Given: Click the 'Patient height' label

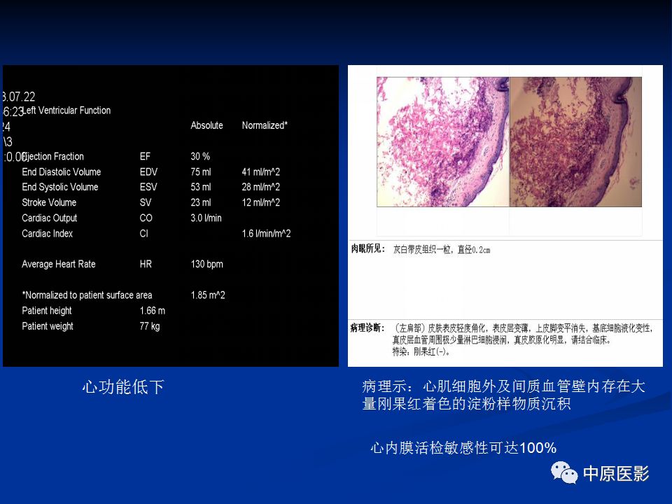Looking at the screenshot, I should pos(47,311).
